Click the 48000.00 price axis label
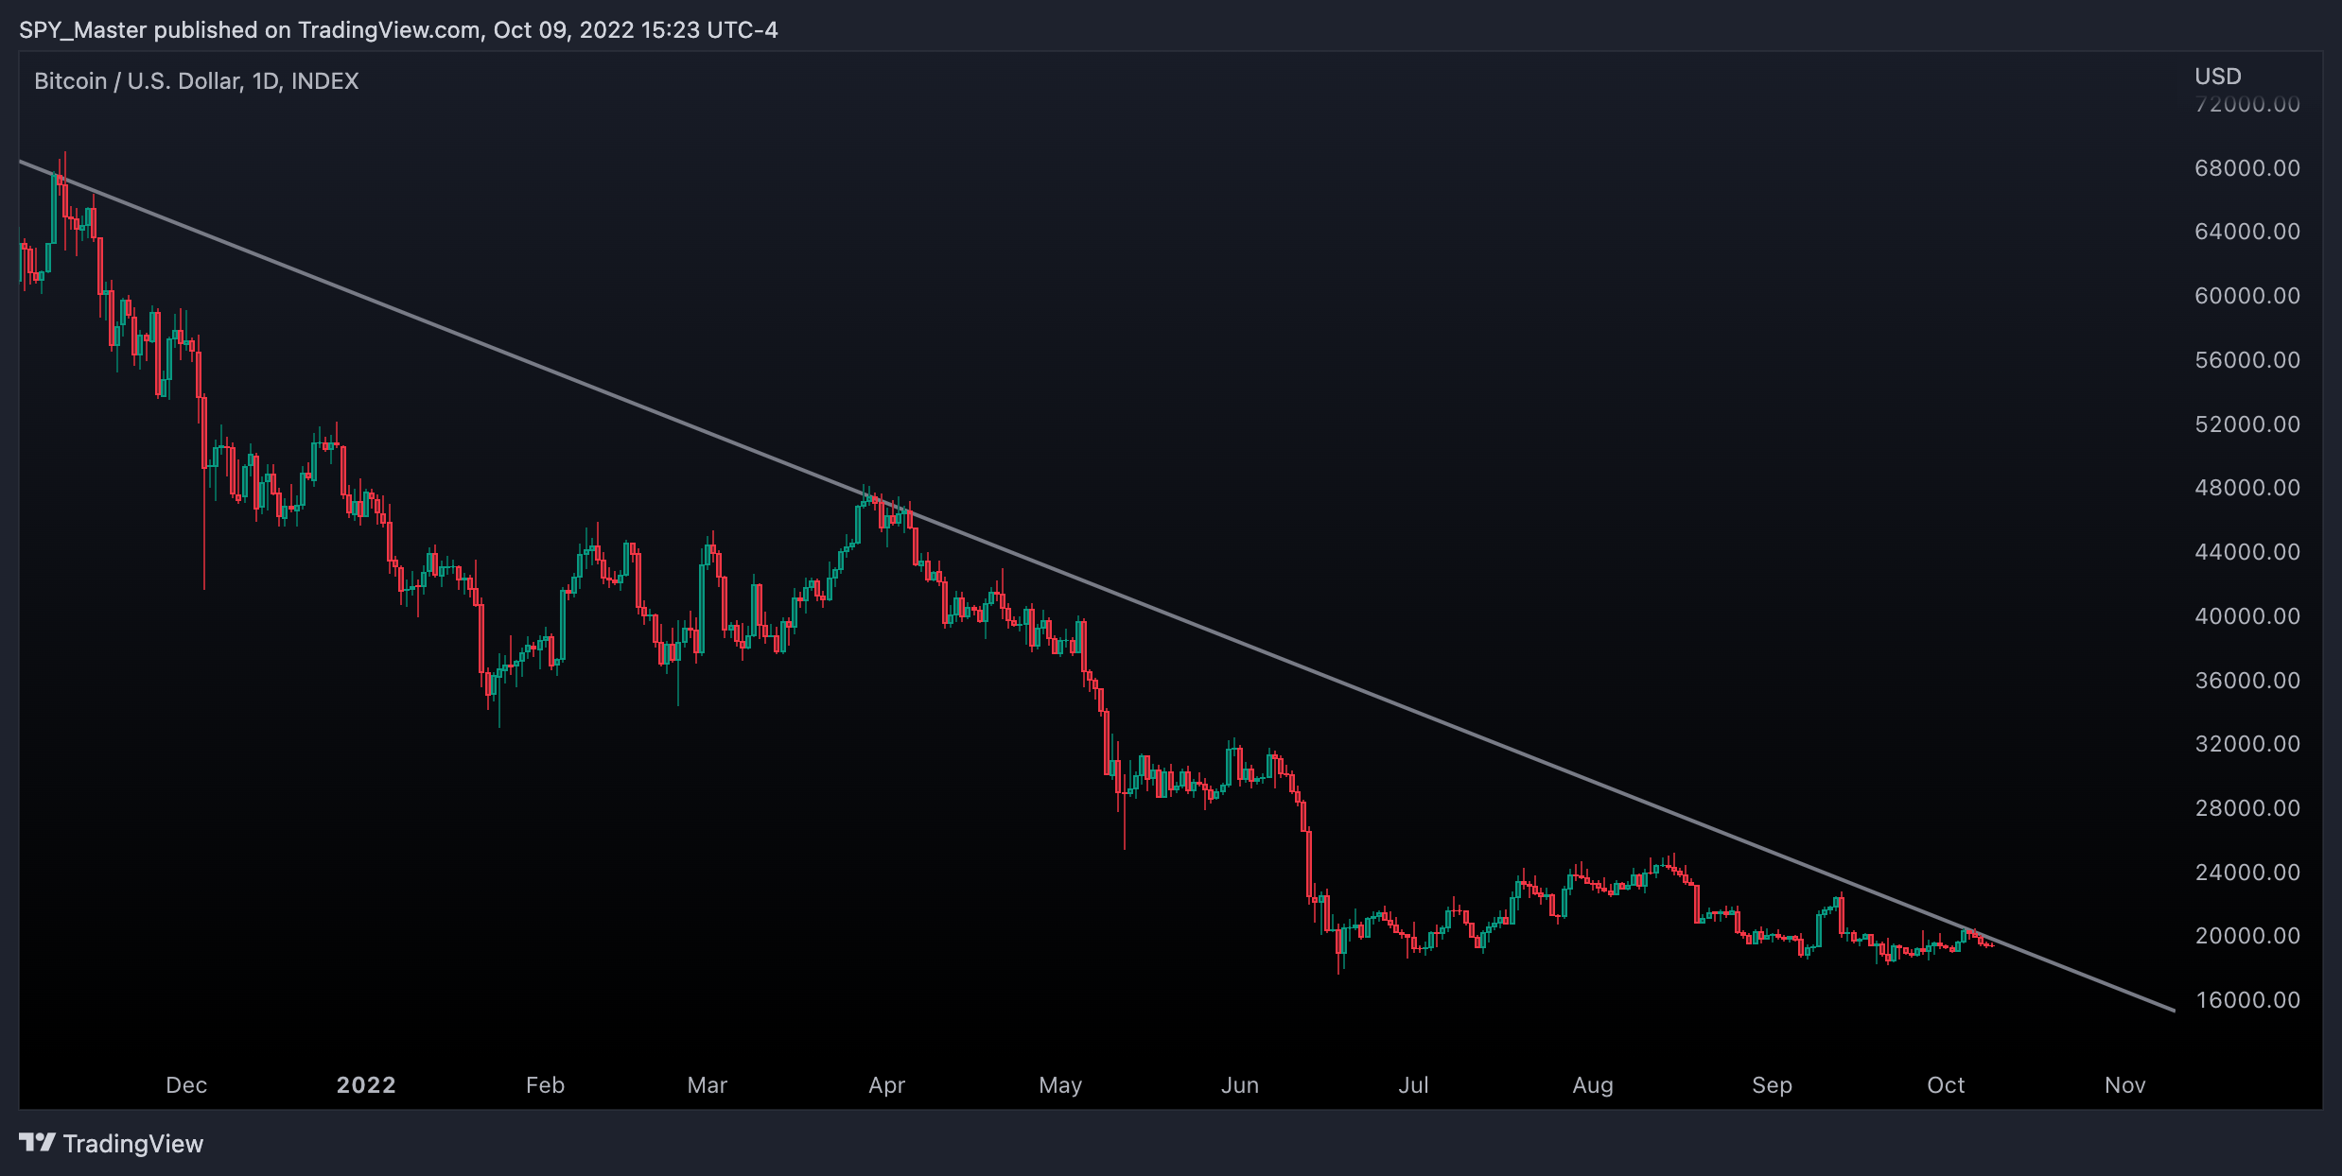The height and width of the screenshot is (1176, 2342). pyautogui.click(x=2247, y=488)
